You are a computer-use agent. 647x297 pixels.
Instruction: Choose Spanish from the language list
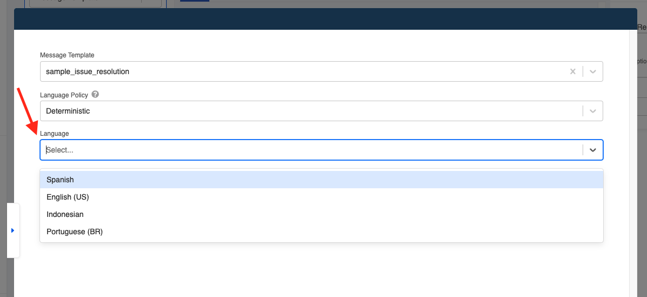(321, 180)
